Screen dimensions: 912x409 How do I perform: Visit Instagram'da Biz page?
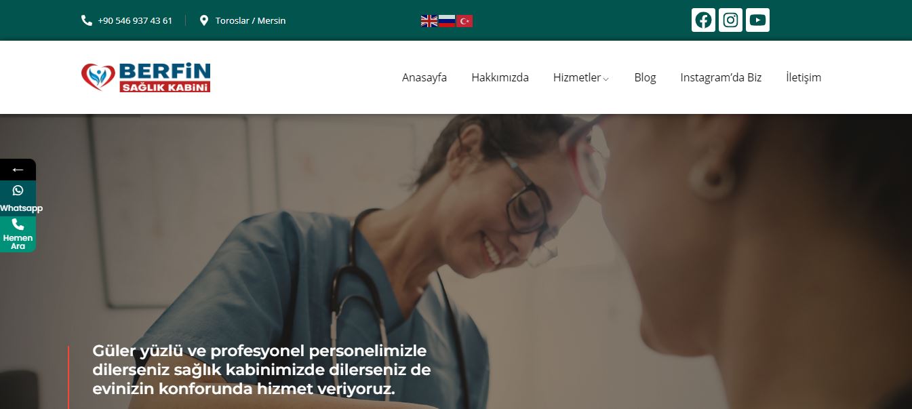tap(721, 77)
